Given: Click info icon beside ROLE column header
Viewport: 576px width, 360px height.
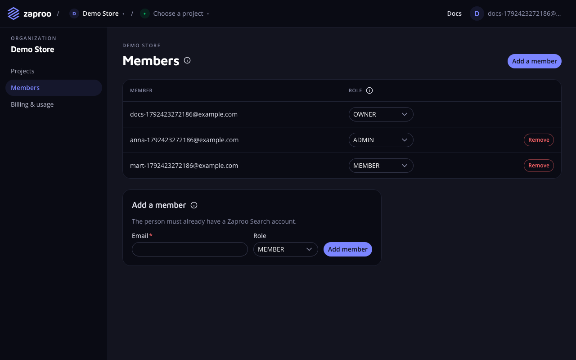Looking at the screenshot, I should [369, 90].
